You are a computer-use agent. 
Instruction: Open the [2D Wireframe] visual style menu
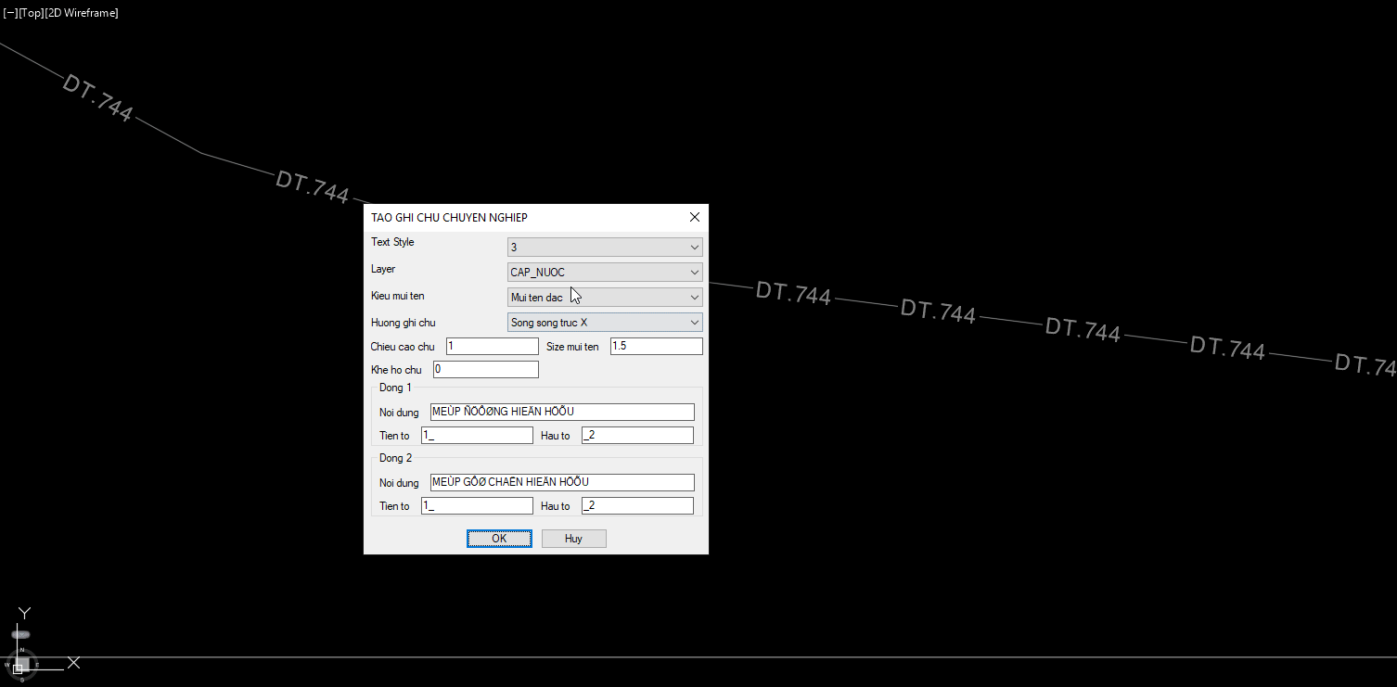click(82, 13)
